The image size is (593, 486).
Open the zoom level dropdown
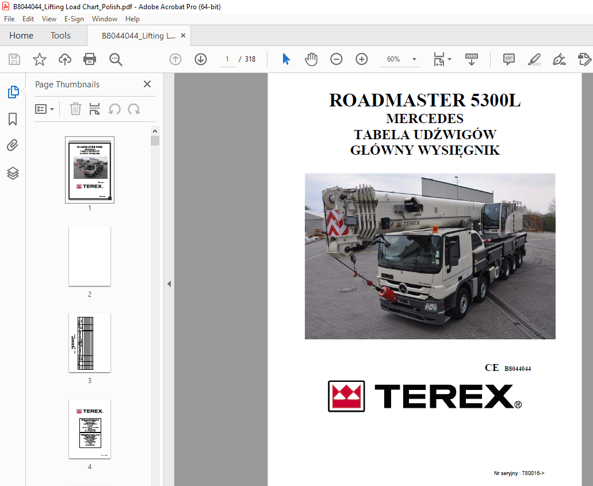(414, 59)
